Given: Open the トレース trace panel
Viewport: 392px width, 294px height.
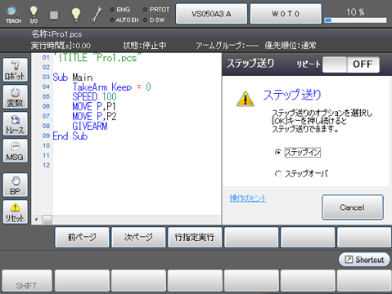Looking at the screenshot, I should 16,123.
